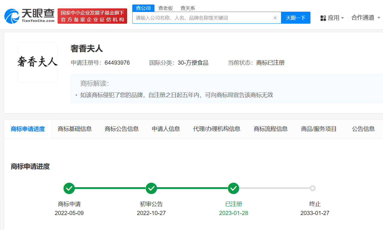The image size is (383, 230).
Task: Select the 商标申请 green check step
Action: [69, 188]
